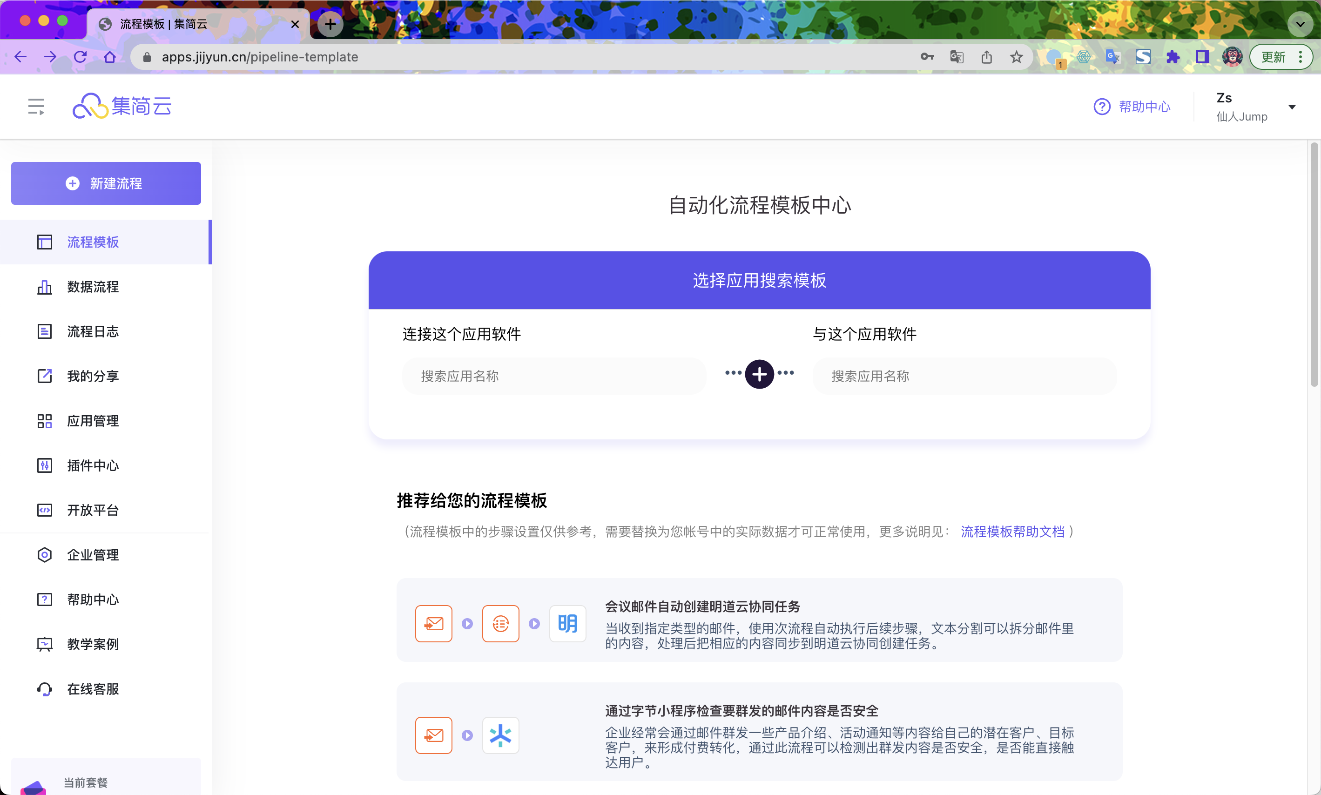1321x795 pixels.
Task: Click the 新建流程 button
Action: (x=106, y=183)
